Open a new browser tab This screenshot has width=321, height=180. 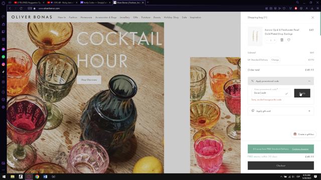[x=147, y=2]
